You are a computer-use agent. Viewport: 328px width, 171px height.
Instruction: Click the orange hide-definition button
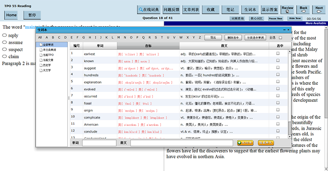265,143
